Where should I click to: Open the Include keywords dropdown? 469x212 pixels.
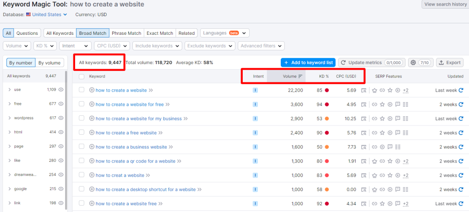(158, 46)
